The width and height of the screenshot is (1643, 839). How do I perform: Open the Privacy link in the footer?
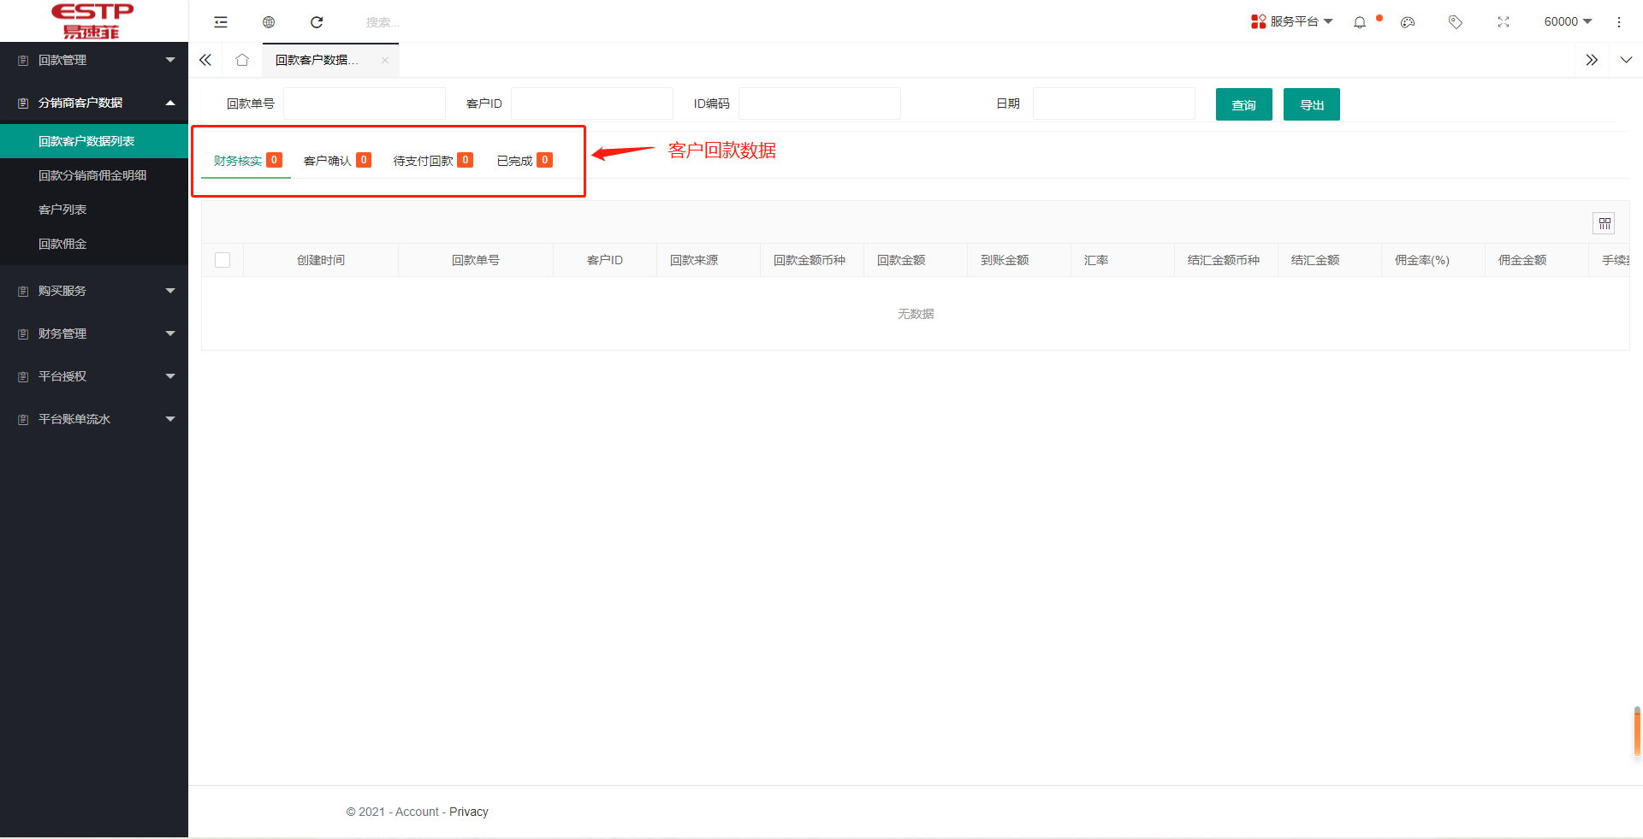pyautogui.click(x=468, y=812)
